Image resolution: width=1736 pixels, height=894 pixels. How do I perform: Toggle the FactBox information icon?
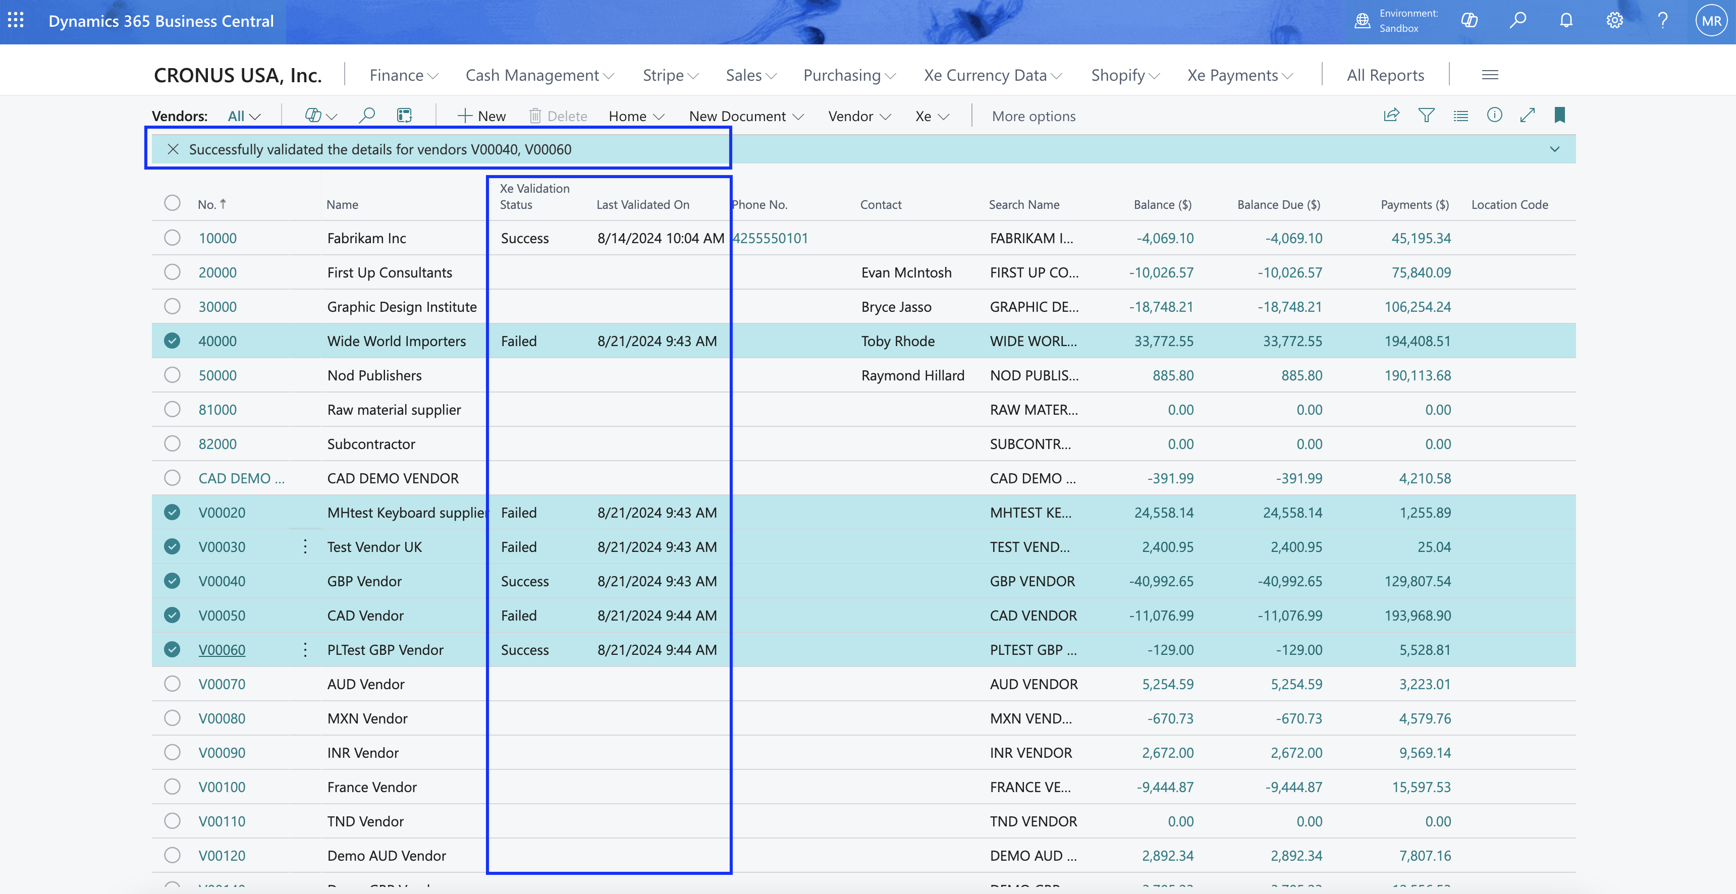coord(1494,115)
